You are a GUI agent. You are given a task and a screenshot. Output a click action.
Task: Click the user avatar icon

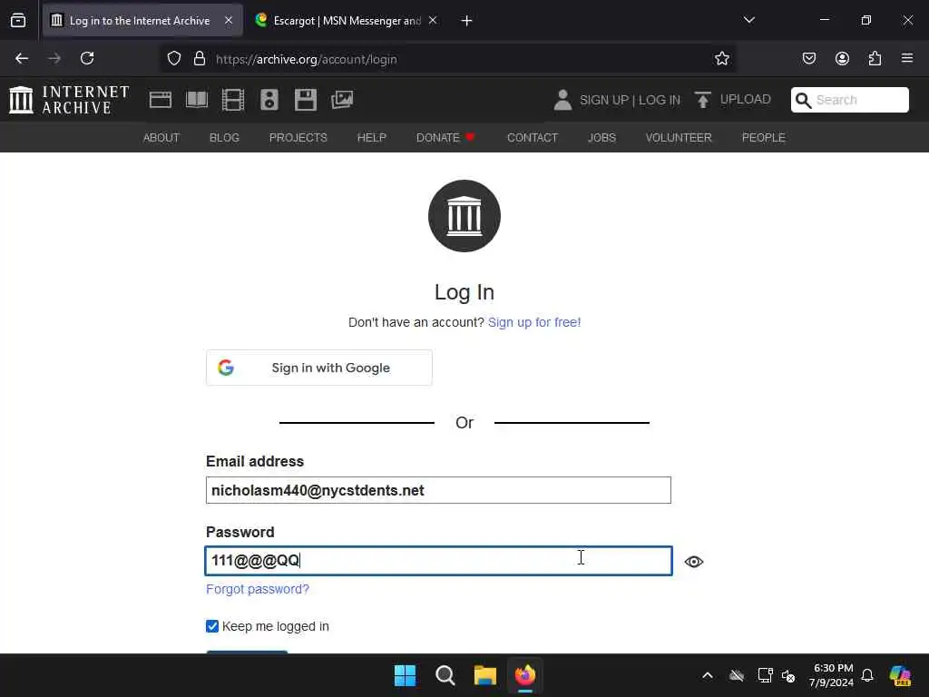pyautogui.click(x=562, y=100)
